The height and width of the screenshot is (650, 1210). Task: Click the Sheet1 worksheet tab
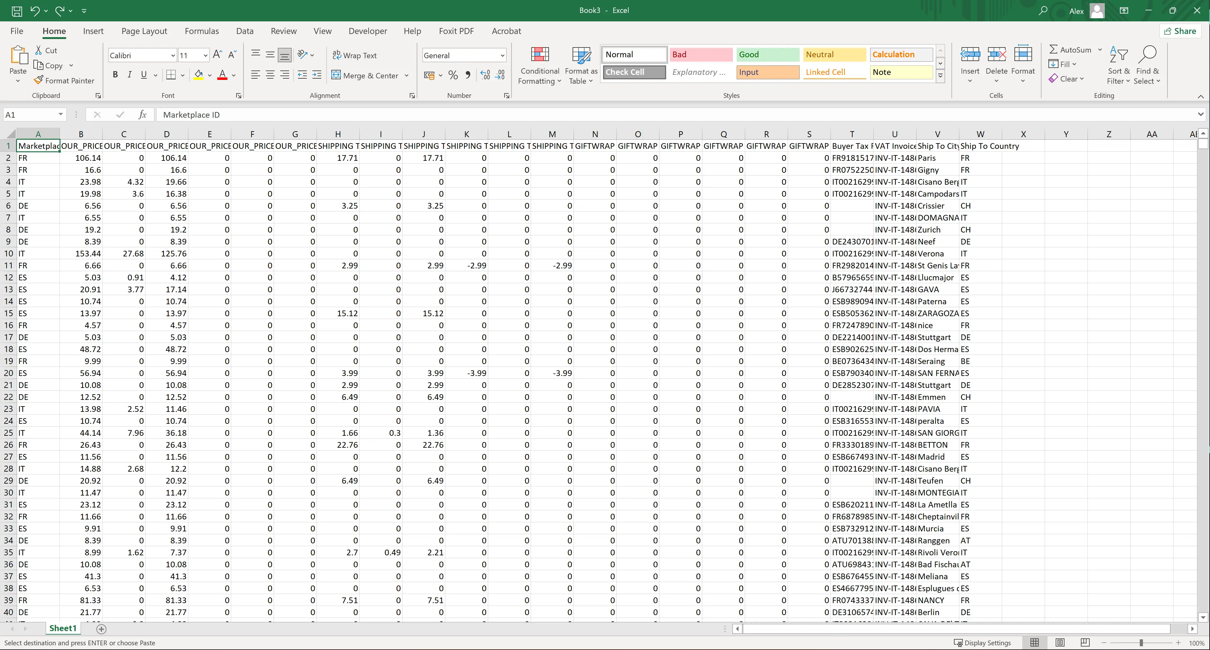(62, 628)
